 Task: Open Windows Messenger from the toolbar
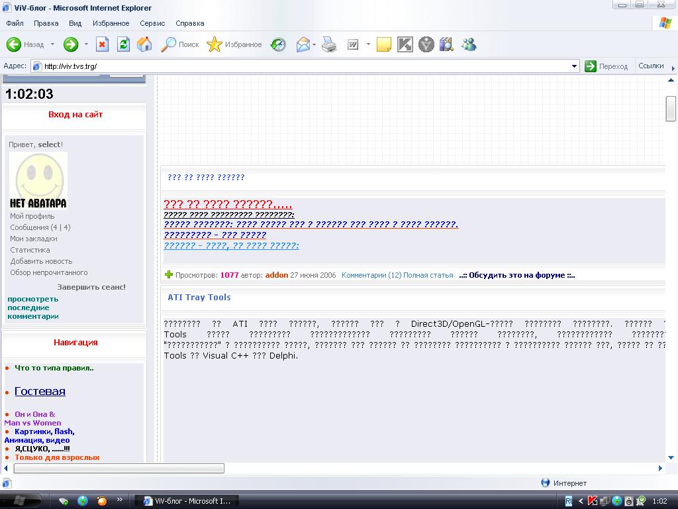pyautogui.click(x=469, y=44)
